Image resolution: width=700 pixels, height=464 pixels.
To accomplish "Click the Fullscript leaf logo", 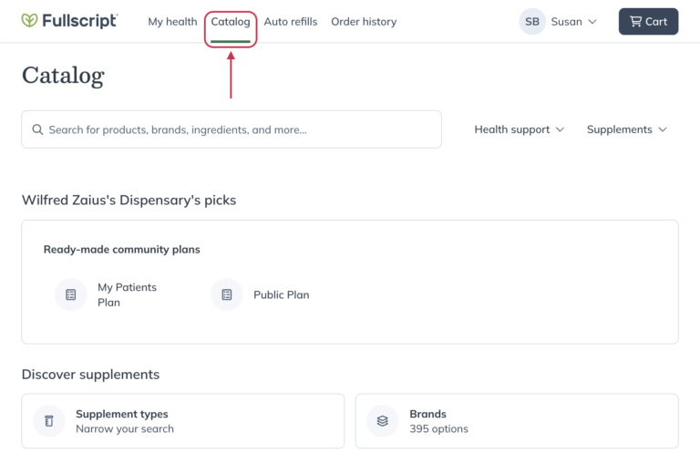I will [x=30, y=21].
